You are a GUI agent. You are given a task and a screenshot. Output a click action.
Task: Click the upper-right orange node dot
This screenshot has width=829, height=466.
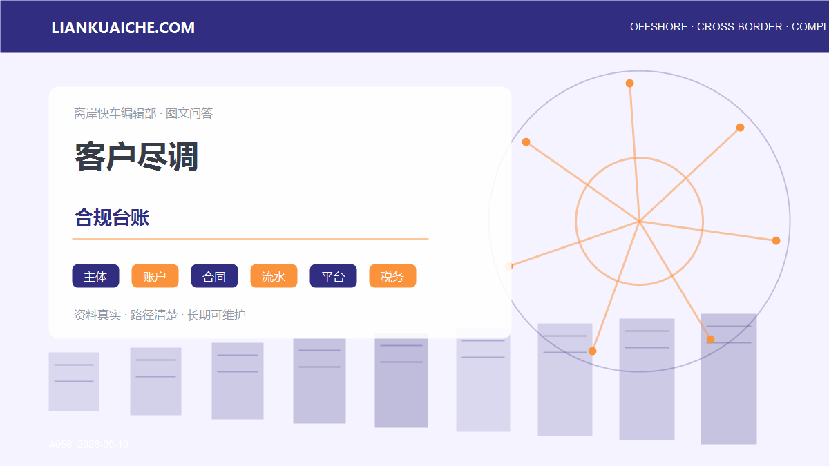pyautogui.click(x=740, y=128)
